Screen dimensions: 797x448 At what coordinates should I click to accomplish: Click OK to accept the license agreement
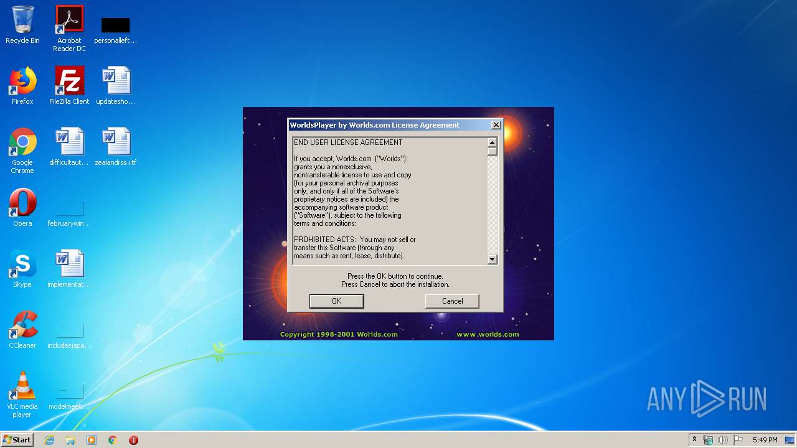click(336, 301)
